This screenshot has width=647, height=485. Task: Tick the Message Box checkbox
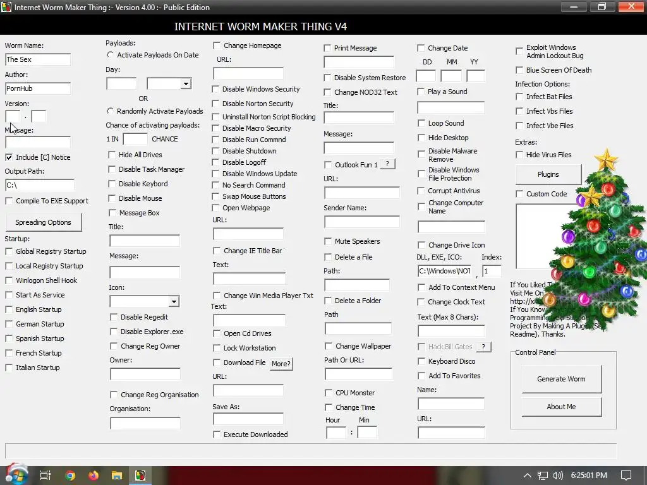(112, 213)
